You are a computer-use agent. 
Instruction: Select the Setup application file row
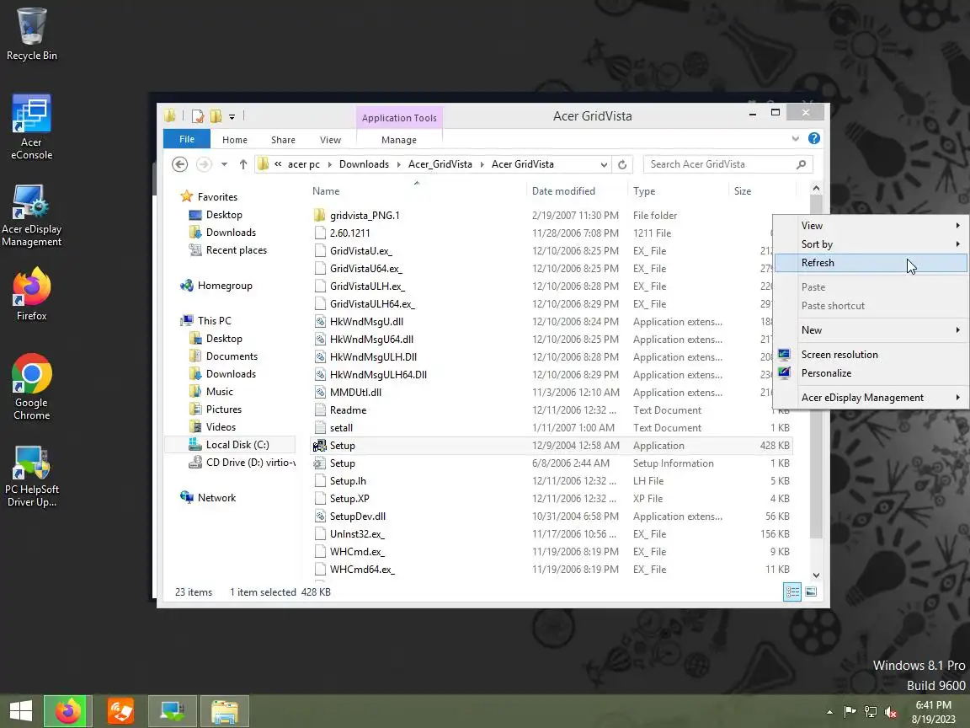tap(551, 446)
